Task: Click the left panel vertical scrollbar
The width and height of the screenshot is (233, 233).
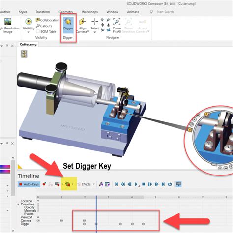Action: (13, 178)
